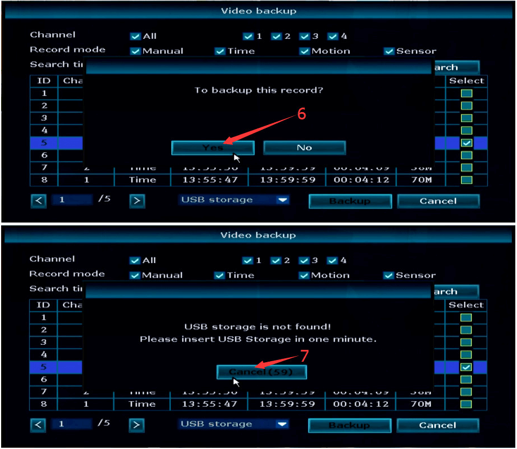
Task: Click Yes to confirm backing up the record
Action: tap(213, 147)
